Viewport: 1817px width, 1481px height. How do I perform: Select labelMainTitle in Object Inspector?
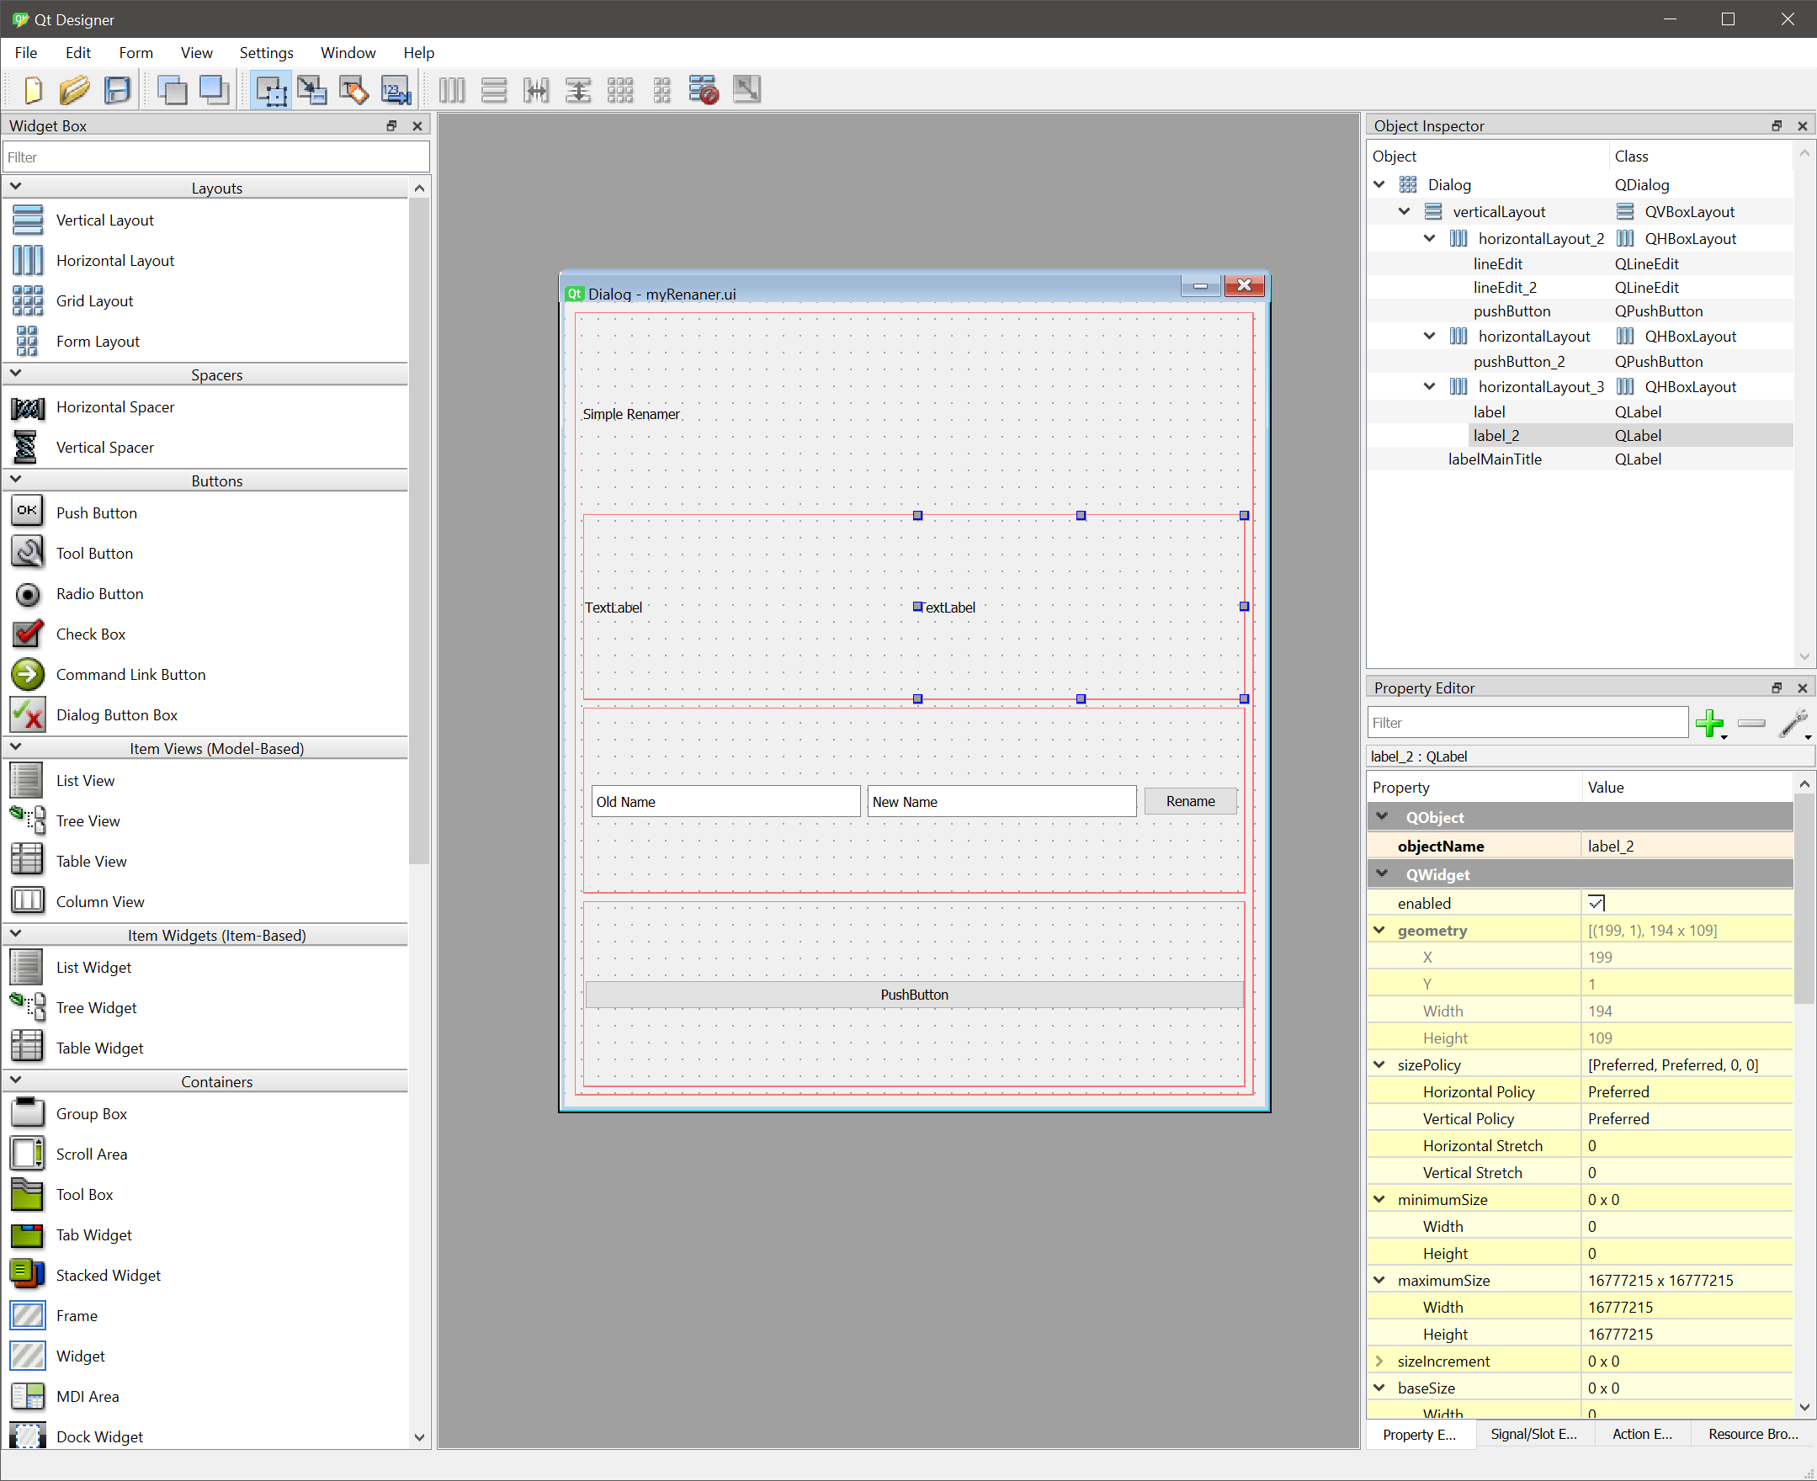[x=1495, y=459]
